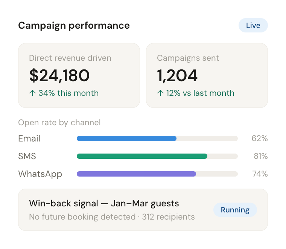The image size is (286, 249).
Task: Select the WhatsApp channel label
Action: click(40, 174)
